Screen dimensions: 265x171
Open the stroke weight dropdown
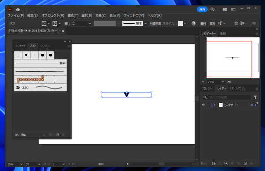[90, 23]
